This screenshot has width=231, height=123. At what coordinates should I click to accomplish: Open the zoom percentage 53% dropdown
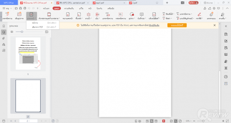pos(188,121)
